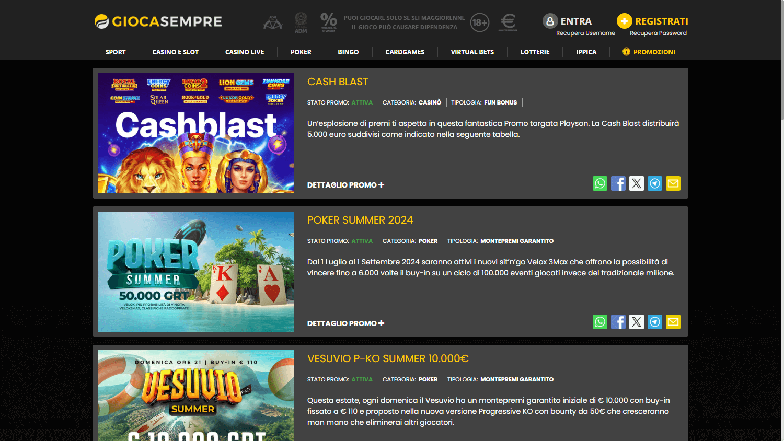Click the Vesuvio 'POKER' category label

(x=428, y=379)
